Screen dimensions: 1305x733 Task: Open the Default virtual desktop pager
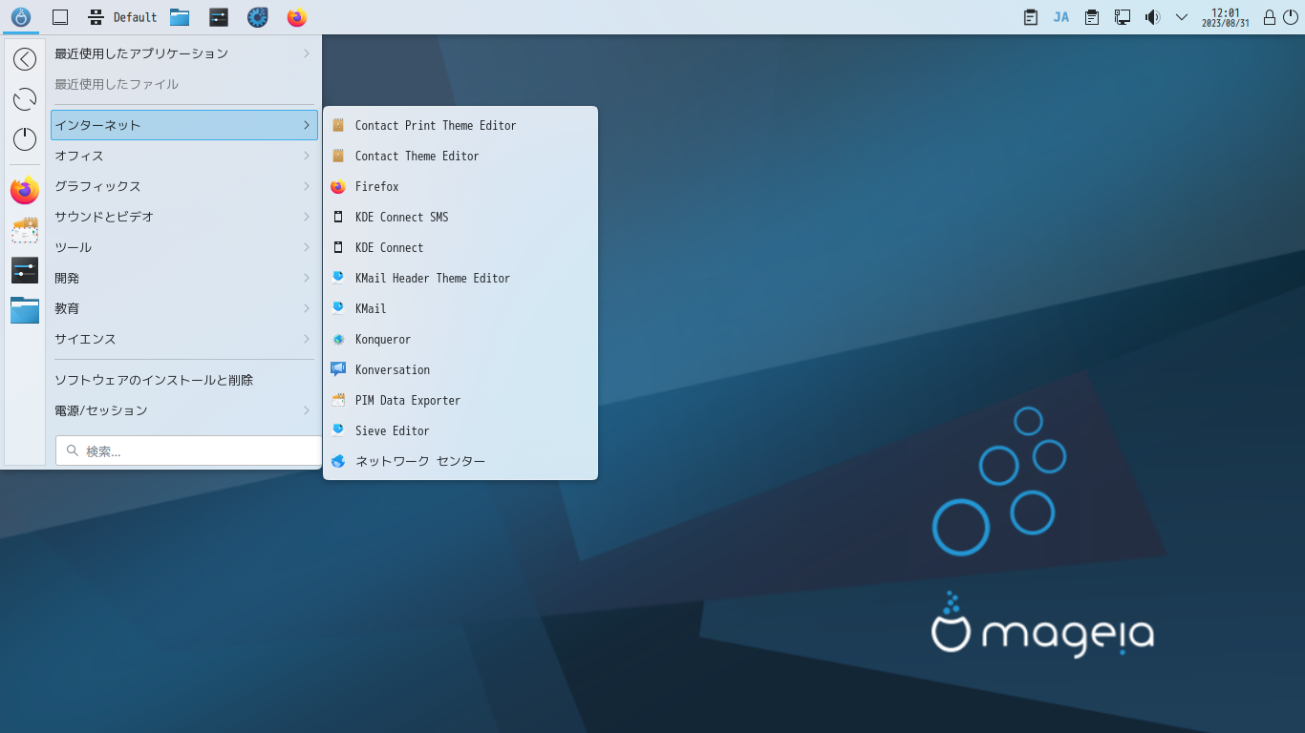122,17
